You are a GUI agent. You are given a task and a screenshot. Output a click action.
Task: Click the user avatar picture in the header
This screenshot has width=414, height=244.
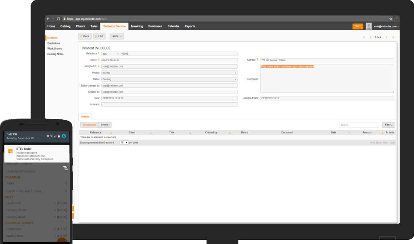(369, 26)
